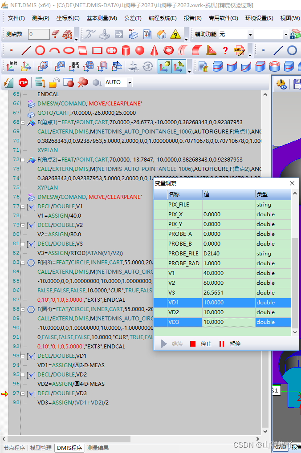Click the home icon in toolbar

162,34
